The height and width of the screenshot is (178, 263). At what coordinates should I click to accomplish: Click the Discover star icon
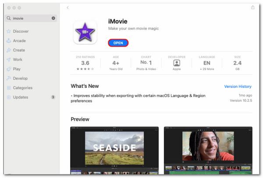point(9,31)
